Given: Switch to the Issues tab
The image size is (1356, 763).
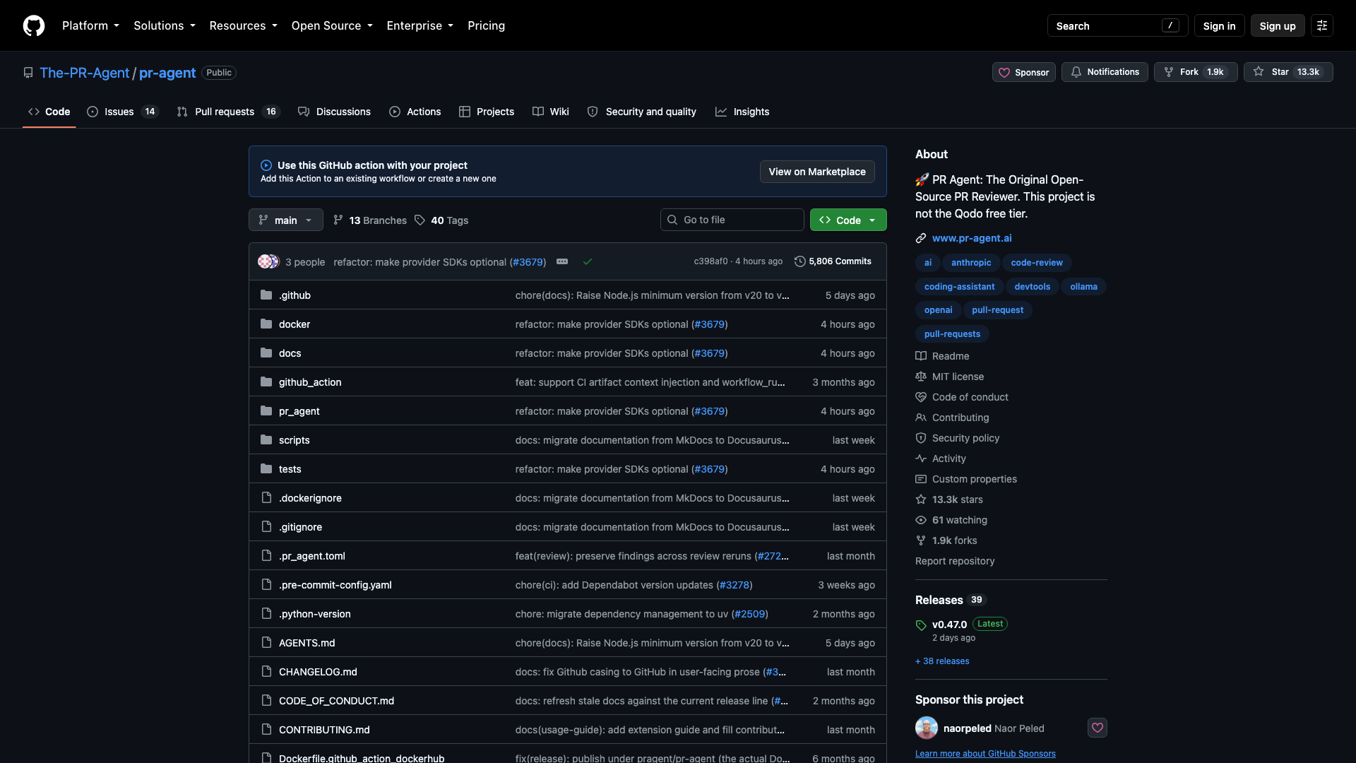Looking at the screenshot, I should pyautogui.click(x=123, y=112).
